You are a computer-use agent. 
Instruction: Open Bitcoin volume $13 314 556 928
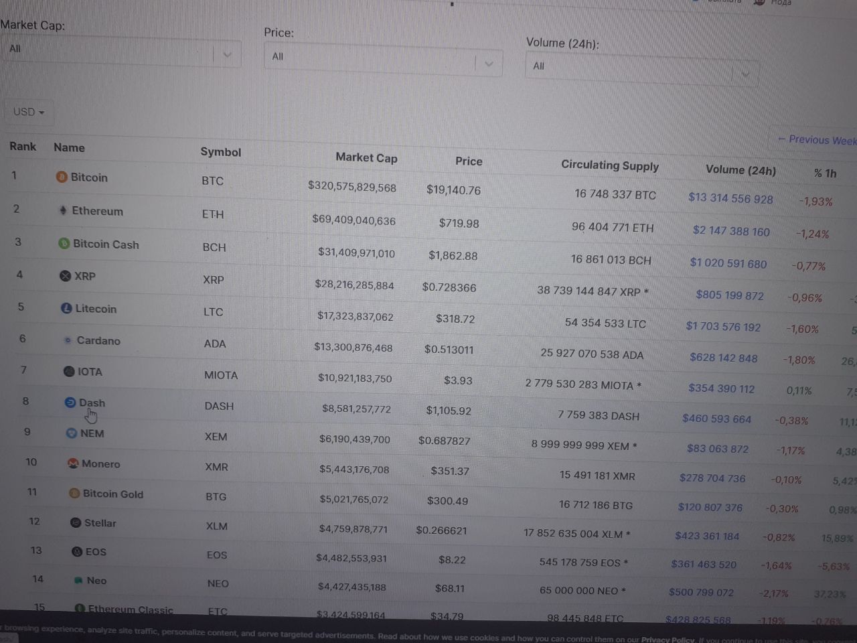730,198
